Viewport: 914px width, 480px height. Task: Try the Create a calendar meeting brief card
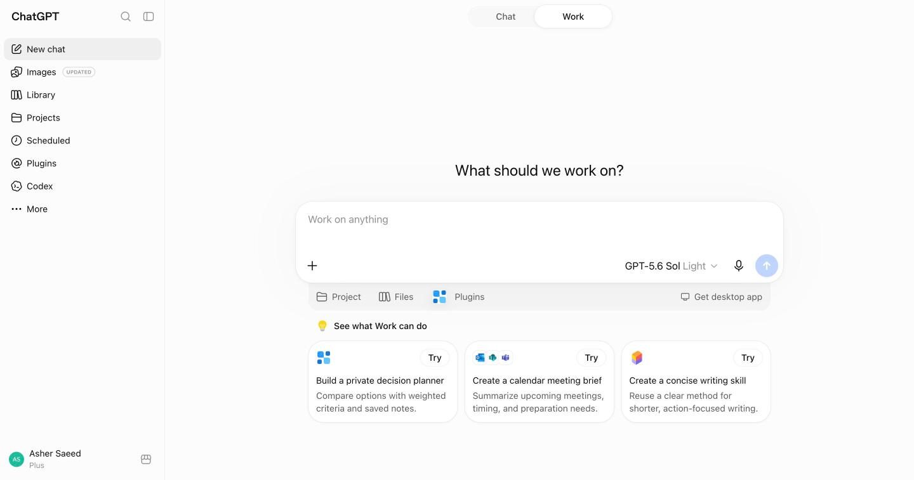[x=592, y=358]
